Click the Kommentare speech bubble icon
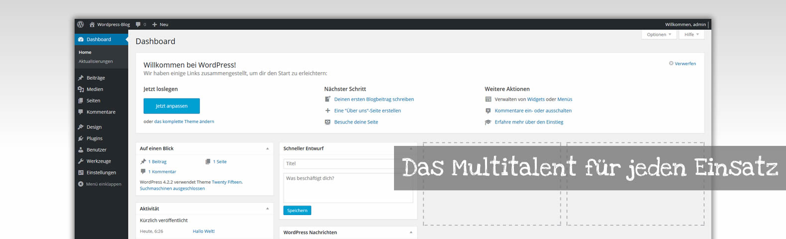This screenshot has height=239, width=786. coord(81,112)
